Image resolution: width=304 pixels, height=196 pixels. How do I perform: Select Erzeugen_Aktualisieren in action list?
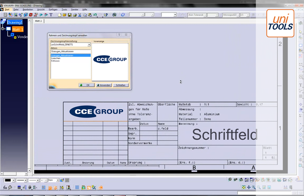[x=71, y=55]
